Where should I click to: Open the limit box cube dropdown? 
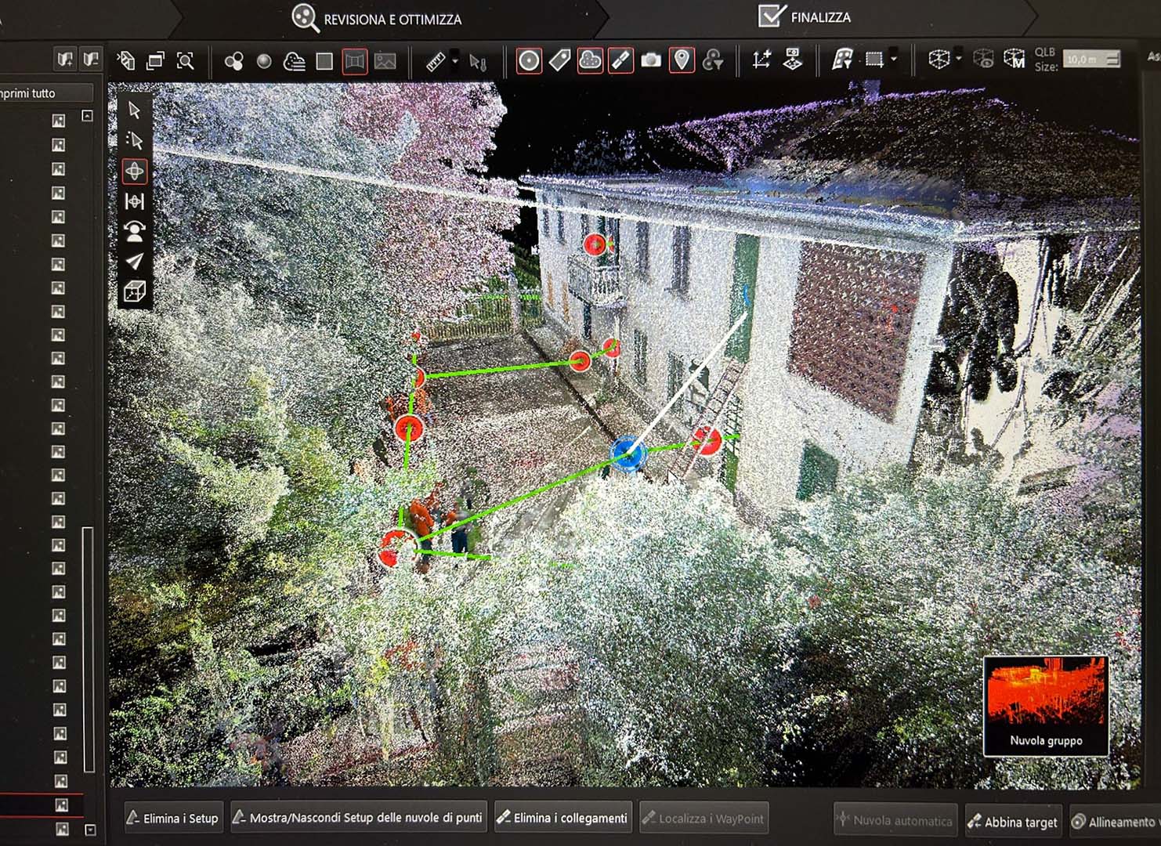(x=959, y=60)
